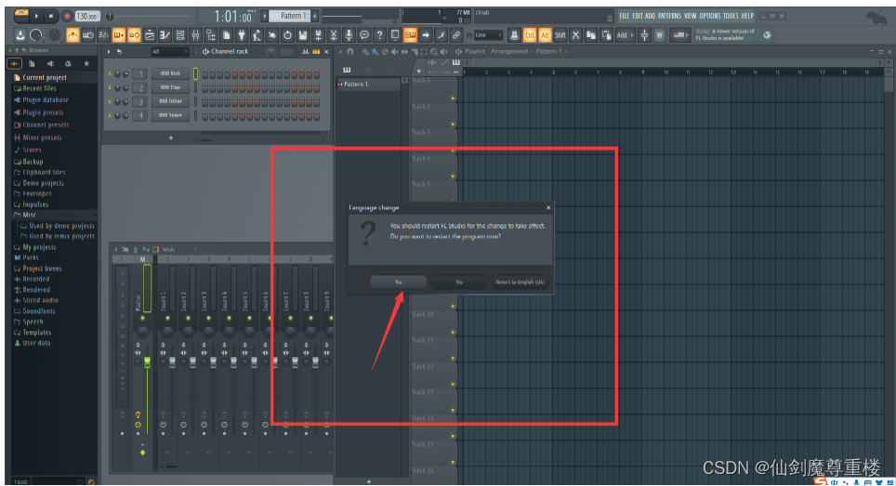Select Pattern 1 in playlist picker
This screenshot has height=486, width=896.
click(x=369, y=84)
